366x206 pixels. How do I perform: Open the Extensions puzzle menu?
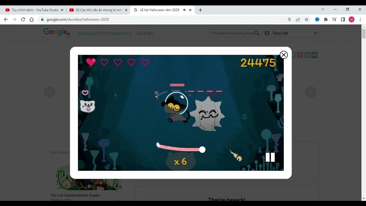(326, 19)
